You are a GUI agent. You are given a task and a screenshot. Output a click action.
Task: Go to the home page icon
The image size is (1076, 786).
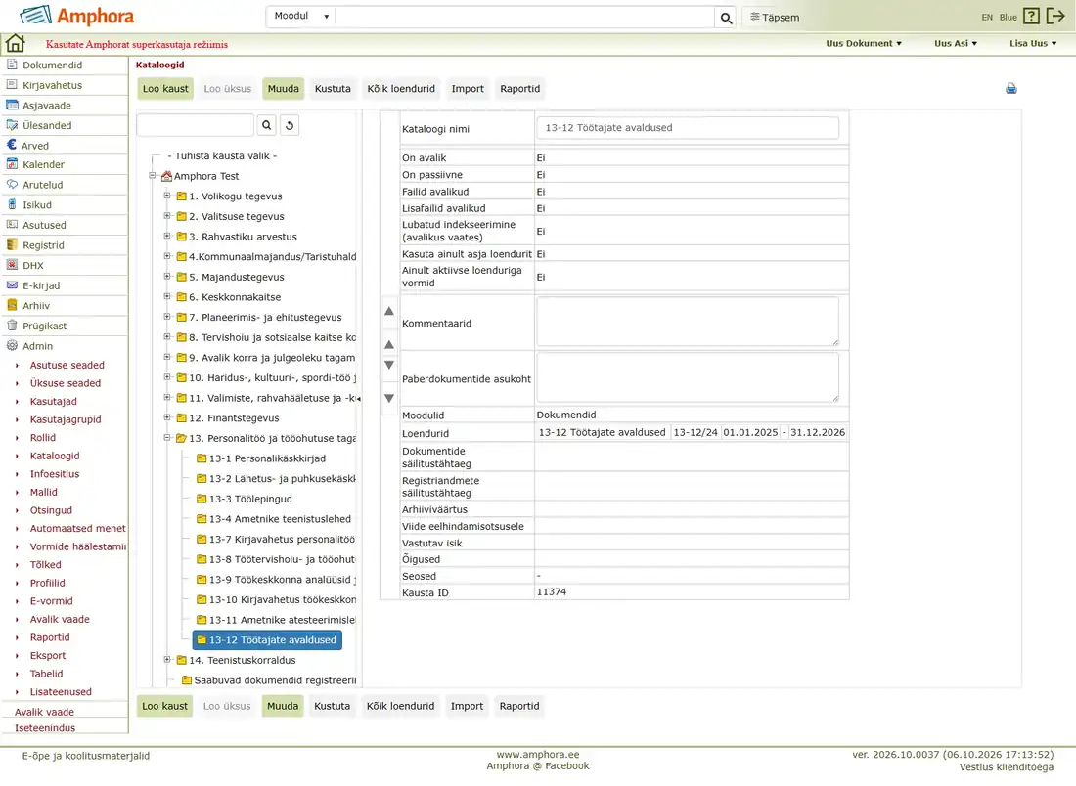point(15,43)
